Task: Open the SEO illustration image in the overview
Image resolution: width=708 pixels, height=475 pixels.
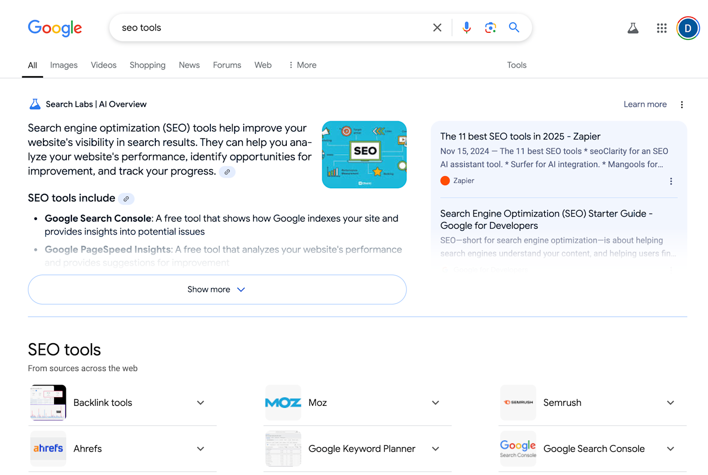Action: [x=364, y=154]
